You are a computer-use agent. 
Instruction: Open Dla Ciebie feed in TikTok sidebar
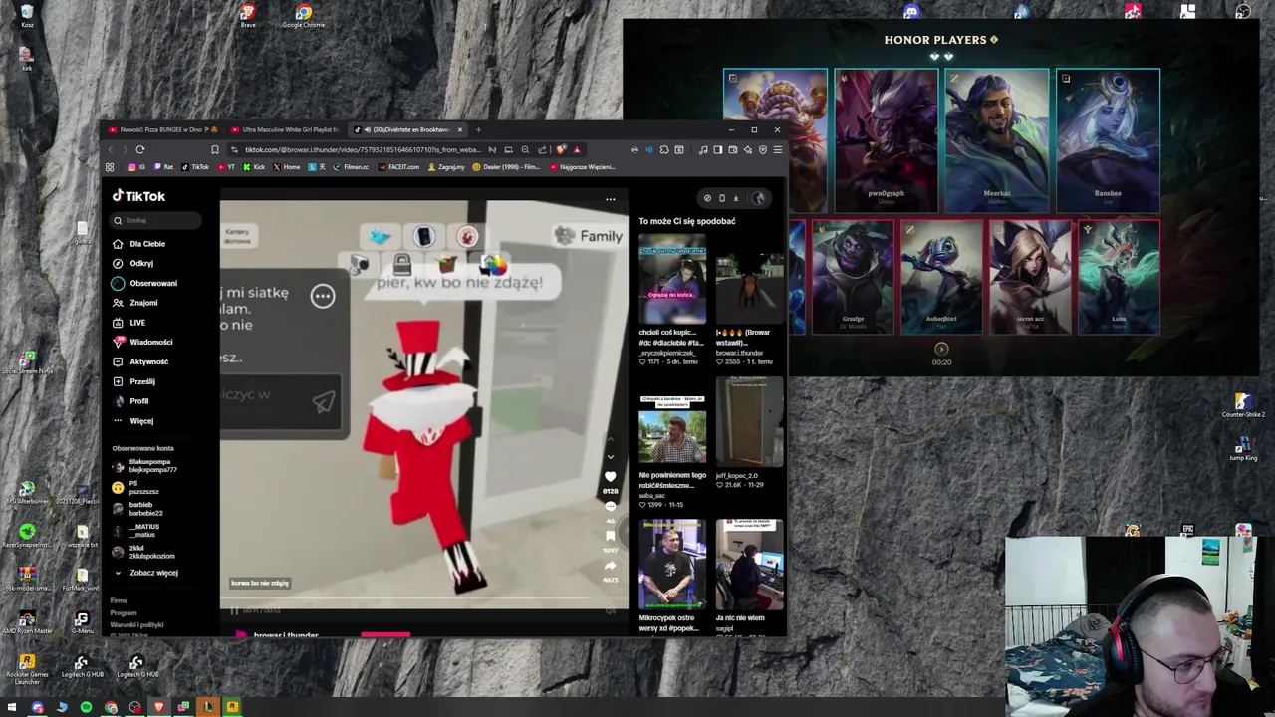pos(139,244)
